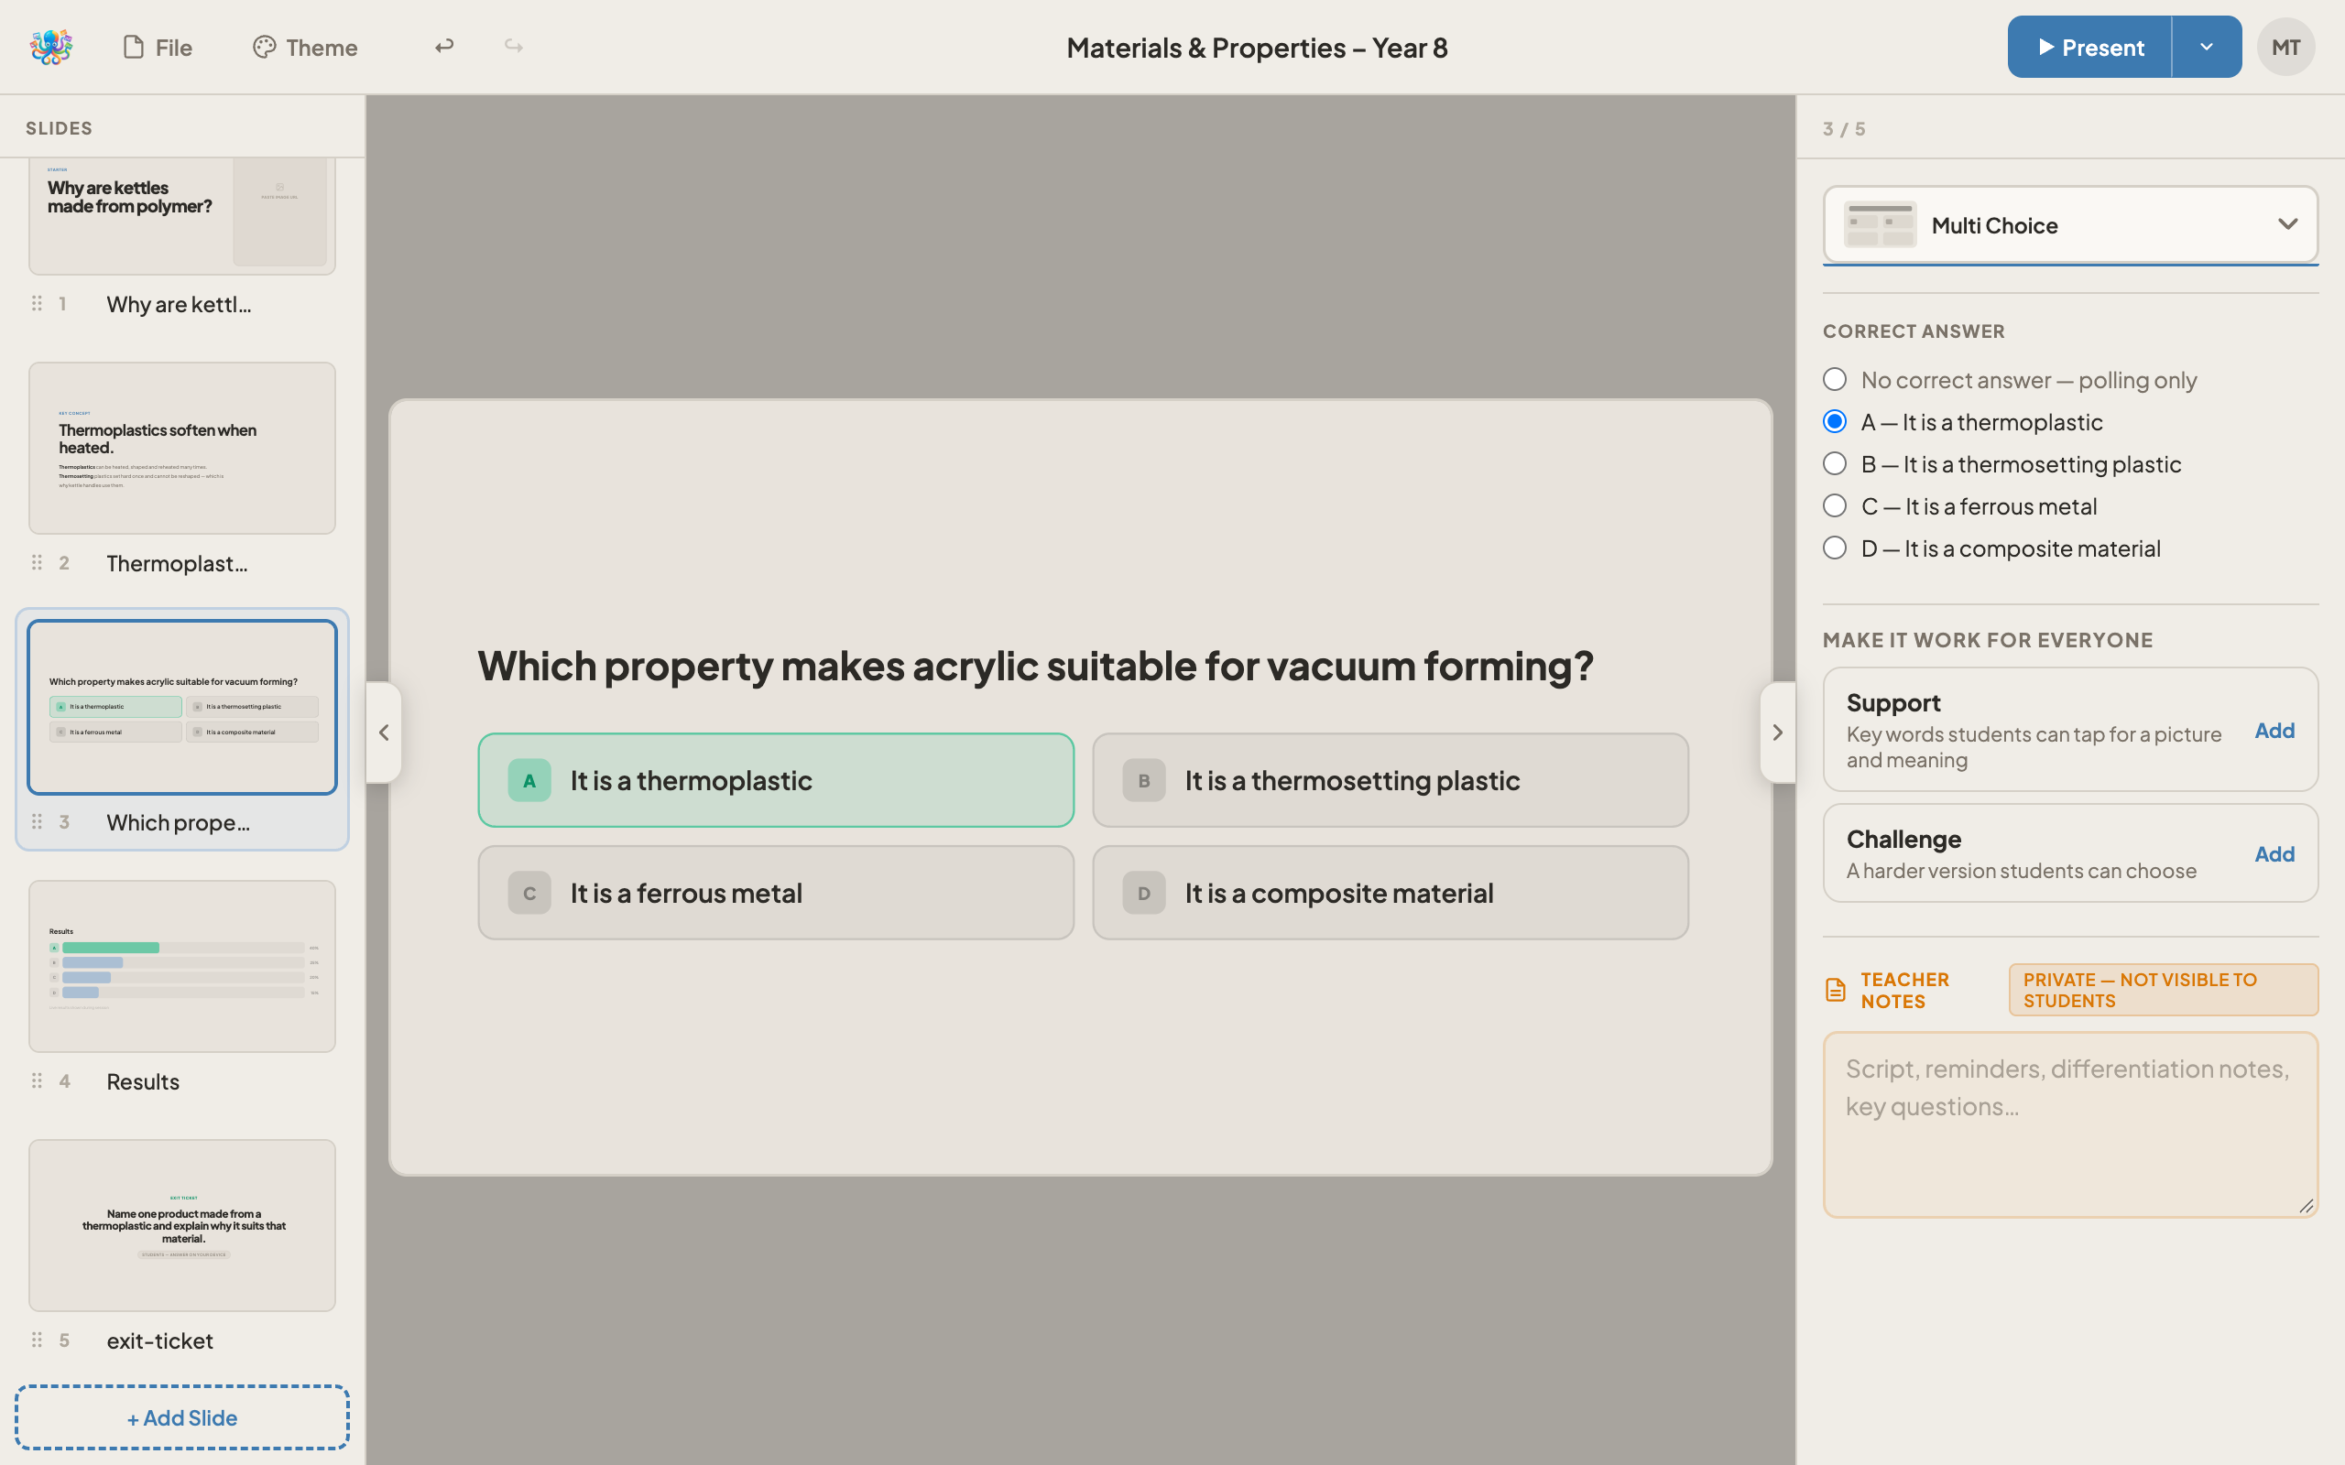Select answer A: It is a thermoplastic
Screen dimensions: 2345x1465
(x=776, y=780)
